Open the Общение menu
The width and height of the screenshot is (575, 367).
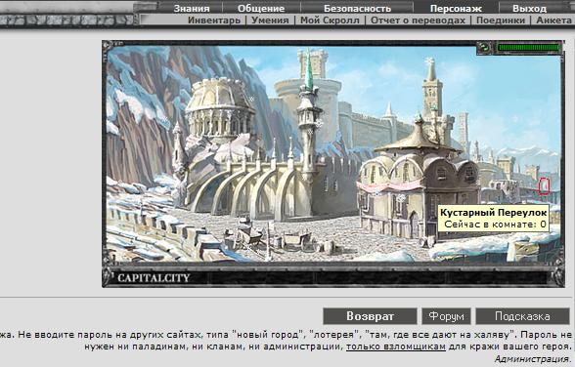coord(261,8)
